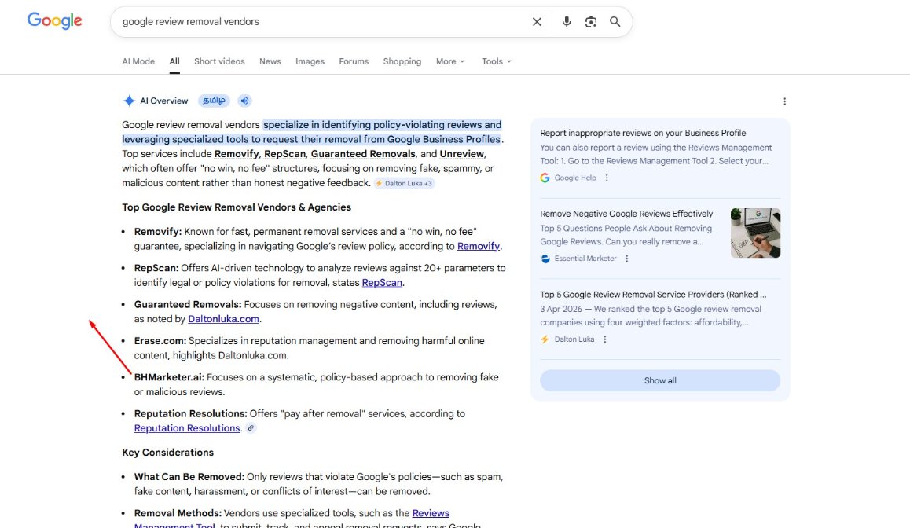Focus the Google search input field

point(322,22)
